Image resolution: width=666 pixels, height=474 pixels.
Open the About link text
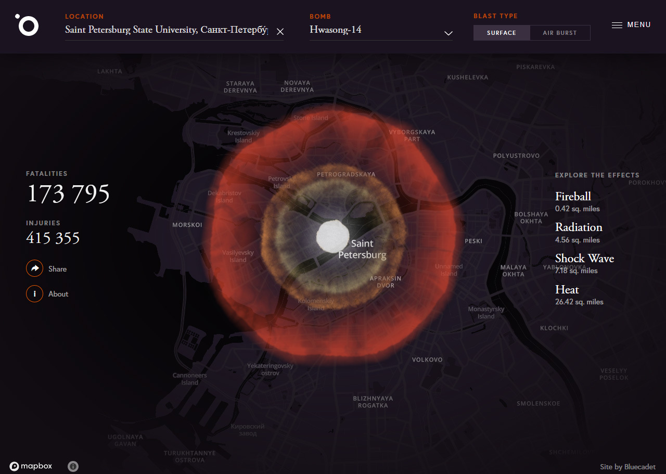point(58,294)
